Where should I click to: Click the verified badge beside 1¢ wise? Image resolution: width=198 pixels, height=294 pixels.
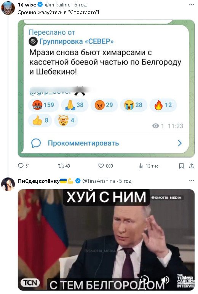pos(40,5)
